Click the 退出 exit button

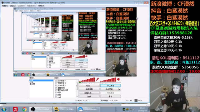pyautogui.click(x=110, y=96)
